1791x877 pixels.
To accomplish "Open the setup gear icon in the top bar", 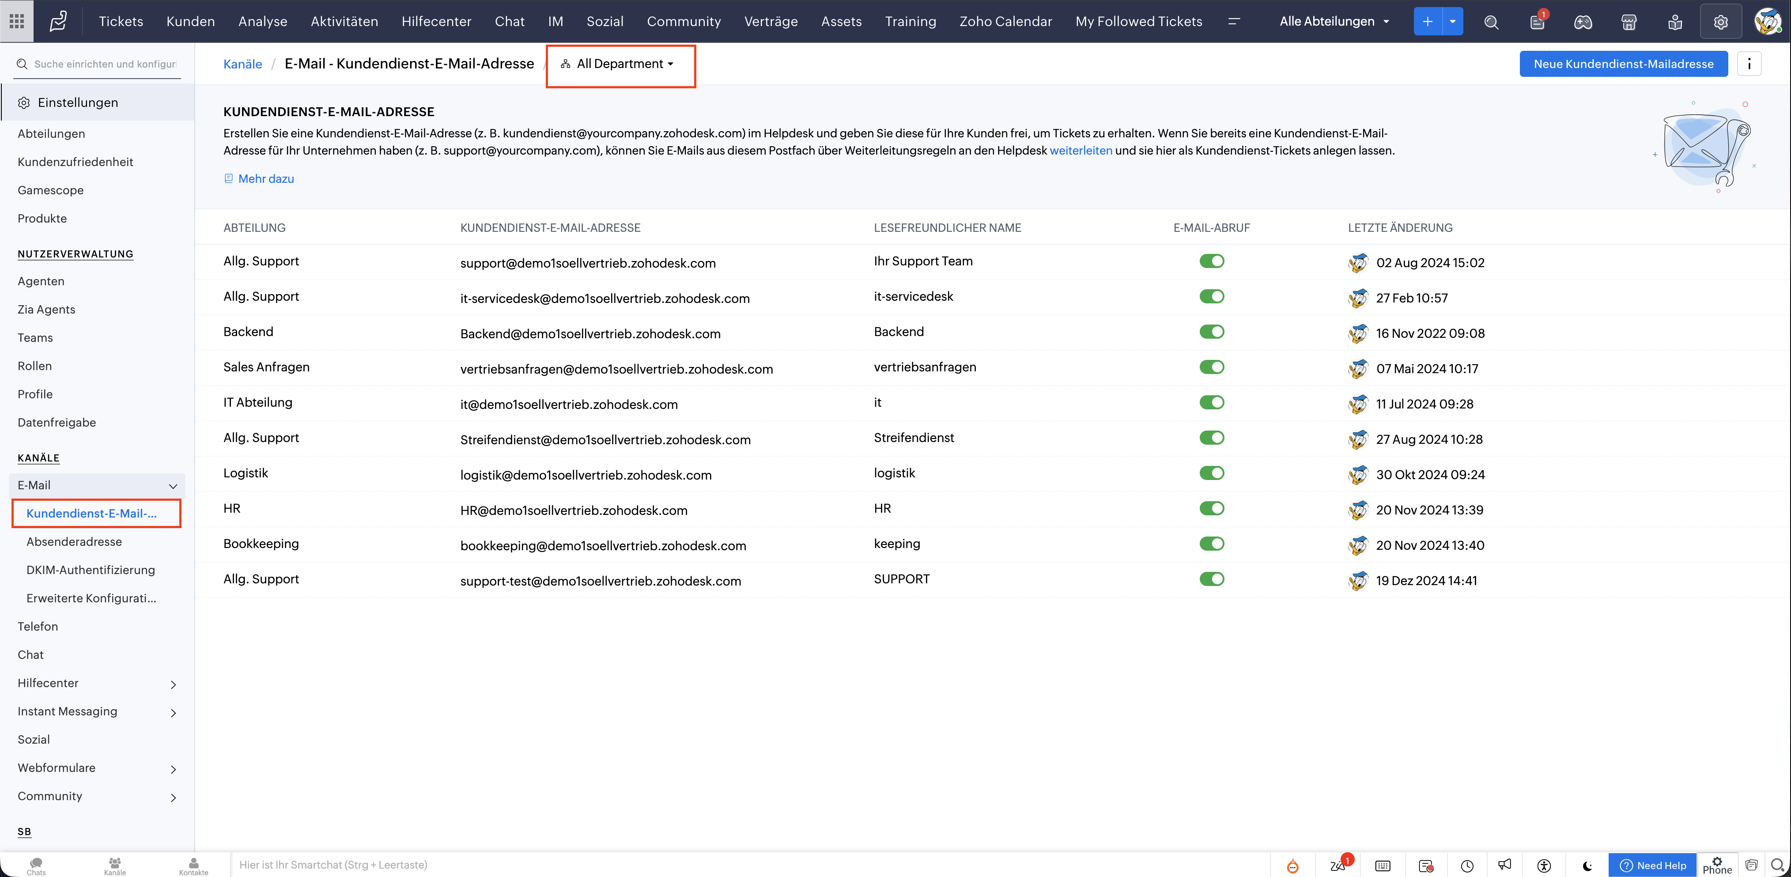I will (1720, 22).
